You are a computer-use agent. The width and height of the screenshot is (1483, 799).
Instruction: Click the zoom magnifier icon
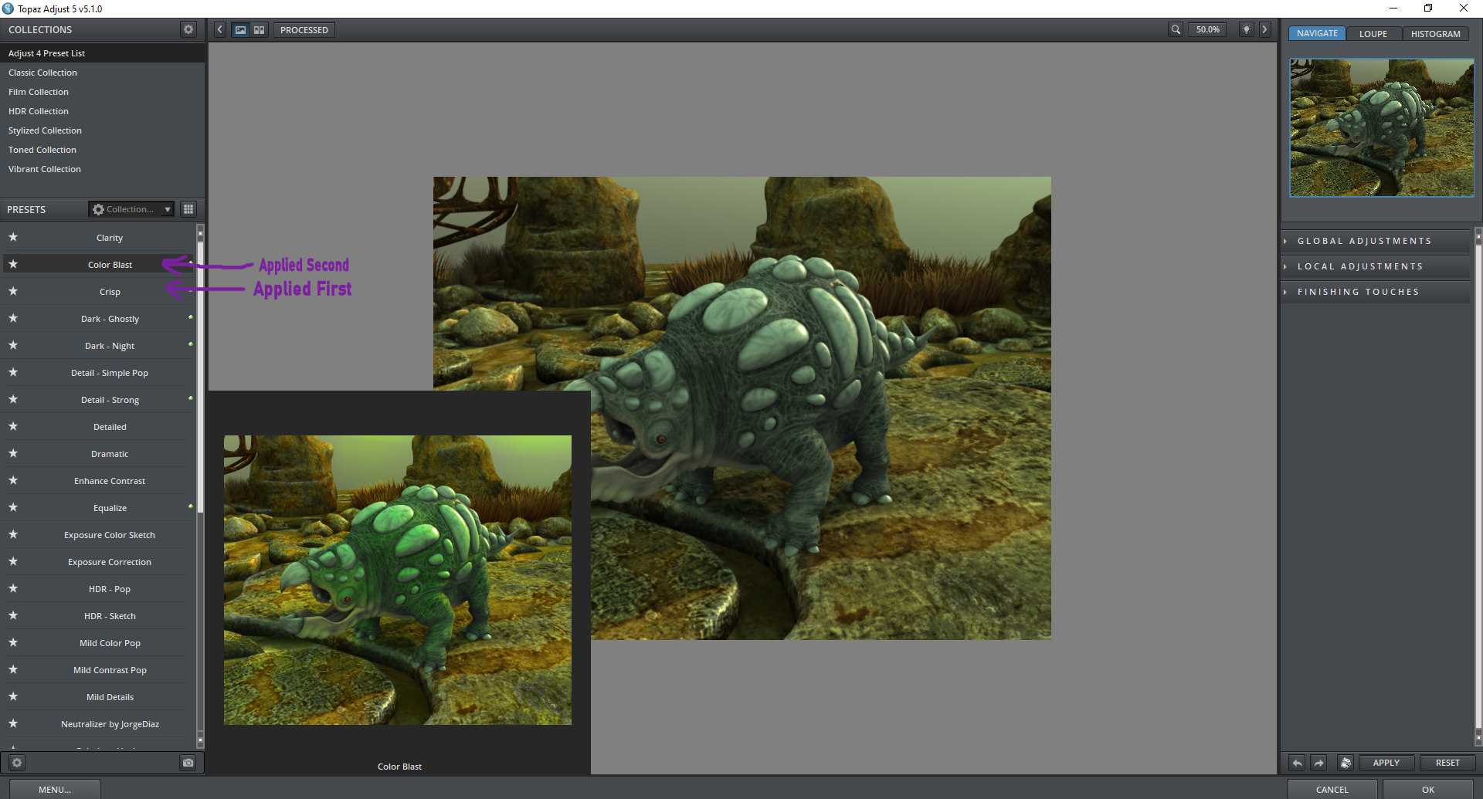point(1176,29)
